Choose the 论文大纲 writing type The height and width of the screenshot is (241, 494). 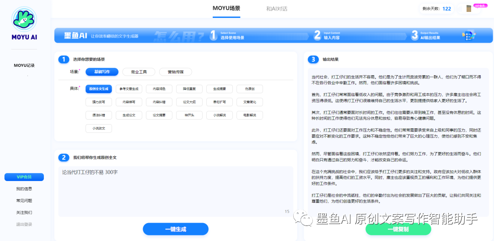(x=189, y=102)
